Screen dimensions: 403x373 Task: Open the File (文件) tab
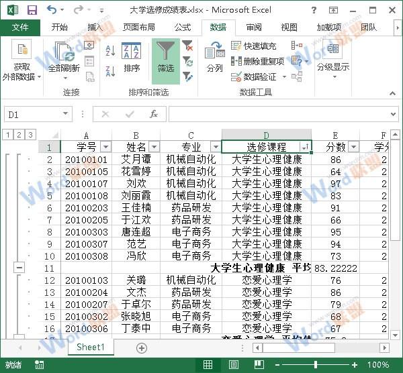point(20,28)
